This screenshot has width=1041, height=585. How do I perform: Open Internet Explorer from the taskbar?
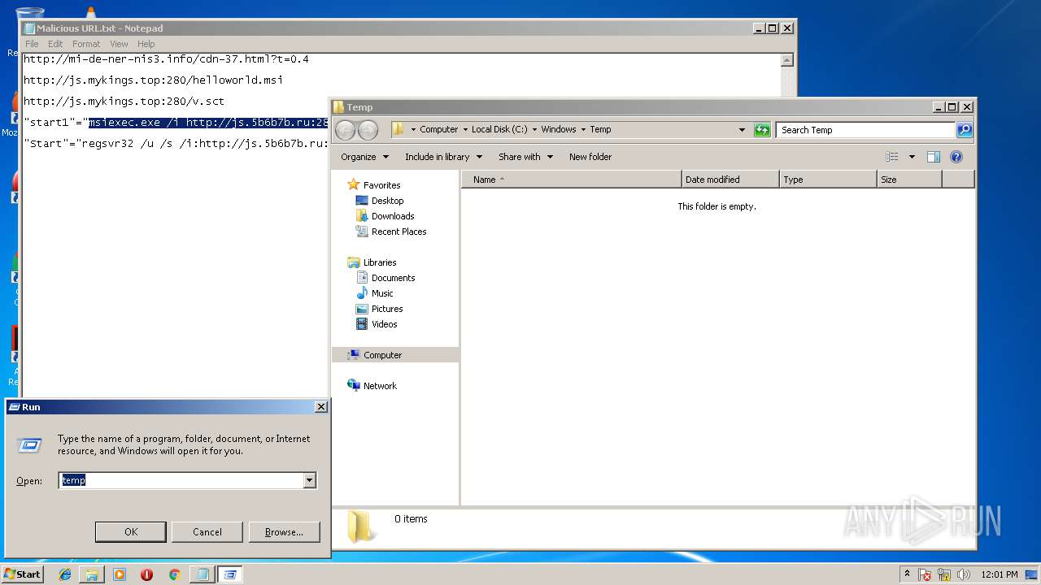65,574
